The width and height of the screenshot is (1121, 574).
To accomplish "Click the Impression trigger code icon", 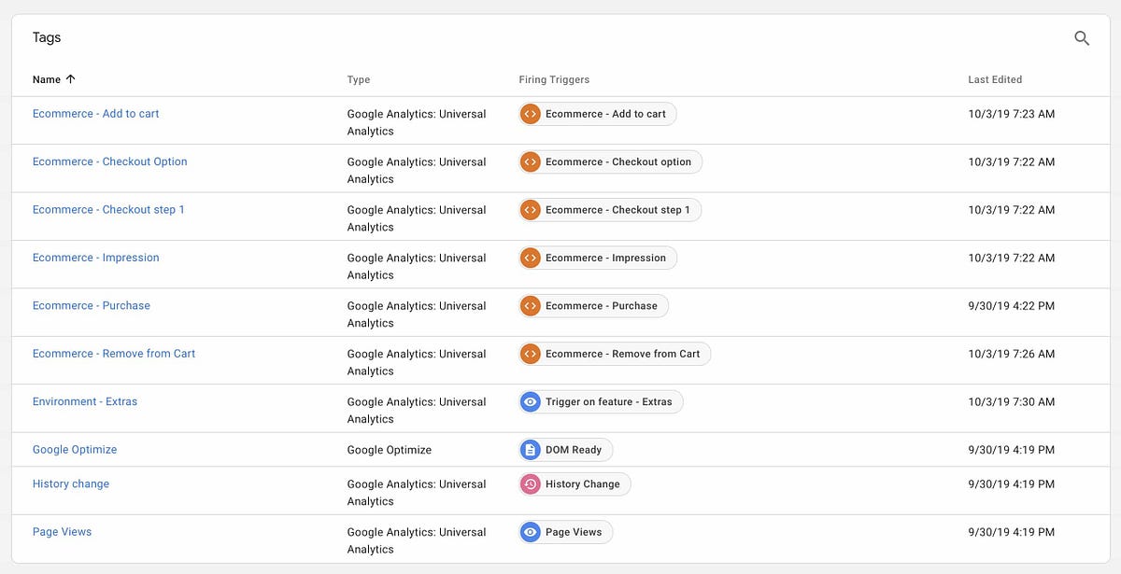I will 531,258.
